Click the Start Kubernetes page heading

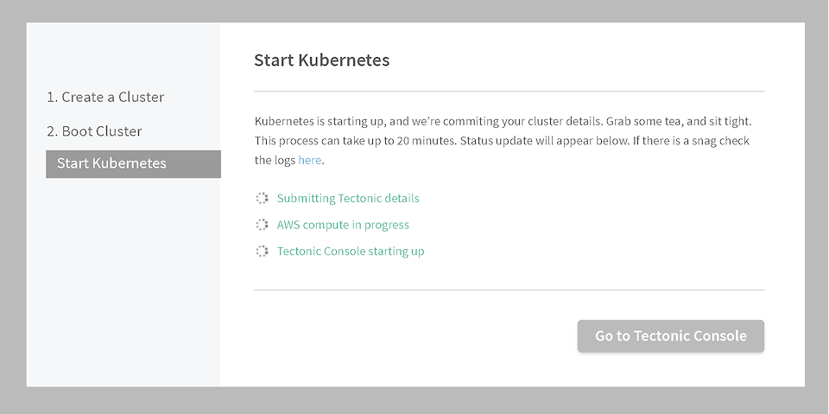tap(321, 61)
